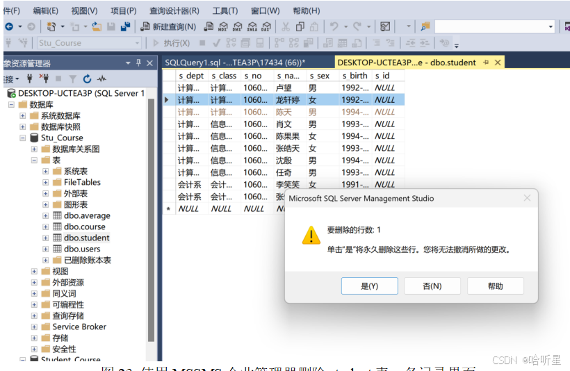Image resolution: width=570 pixels, height=371 pixels.
Task: Click the Open File folder icon
Action: [97, 26]
